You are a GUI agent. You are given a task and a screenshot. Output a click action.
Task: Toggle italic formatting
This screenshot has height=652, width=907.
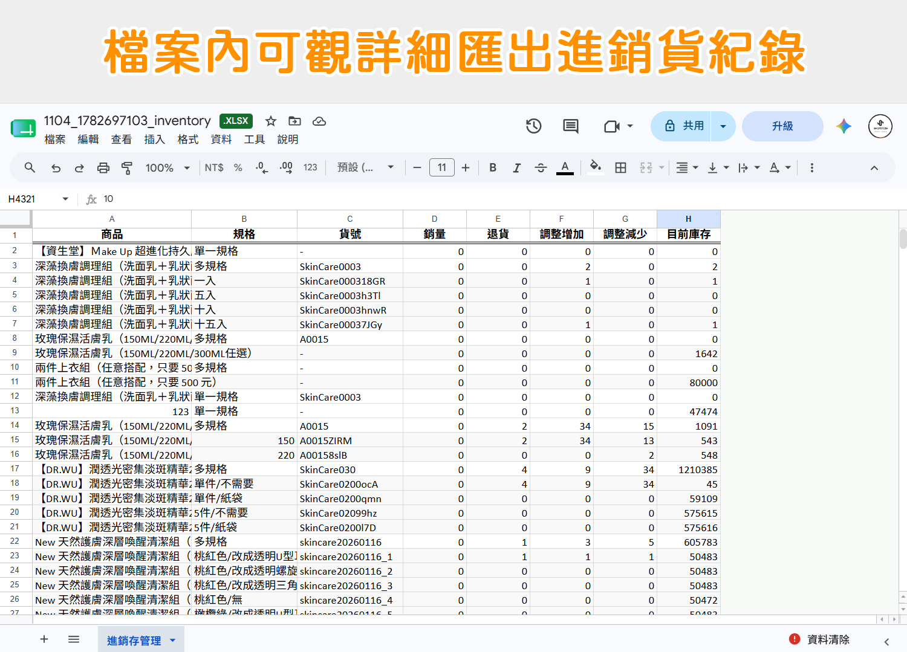click(516, 167)
